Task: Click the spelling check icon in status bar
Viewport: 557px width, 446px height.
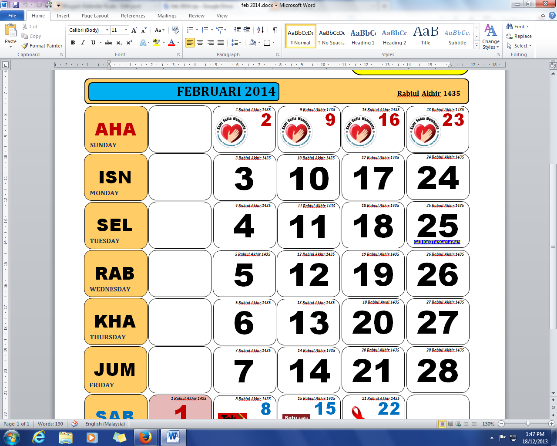Action: (74, 423)
